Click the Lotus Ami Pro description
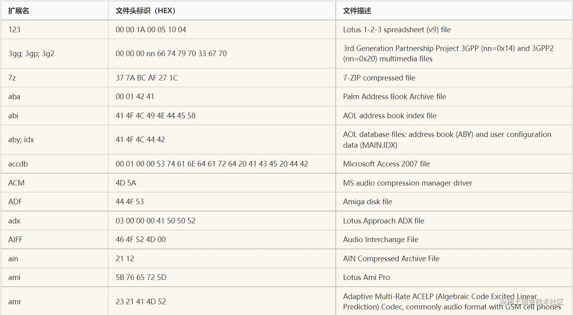Image resolution: width=573 pixels, height=315 pixels. [x=366, y=277]
